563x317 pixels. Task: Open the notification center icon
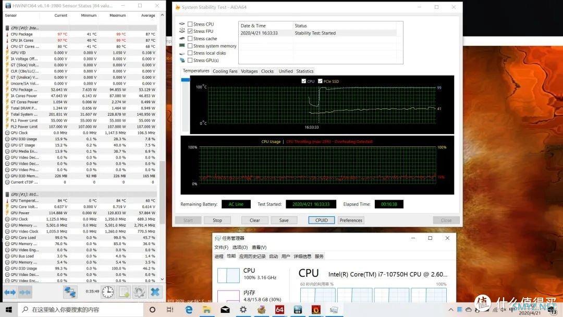[552, 311]
